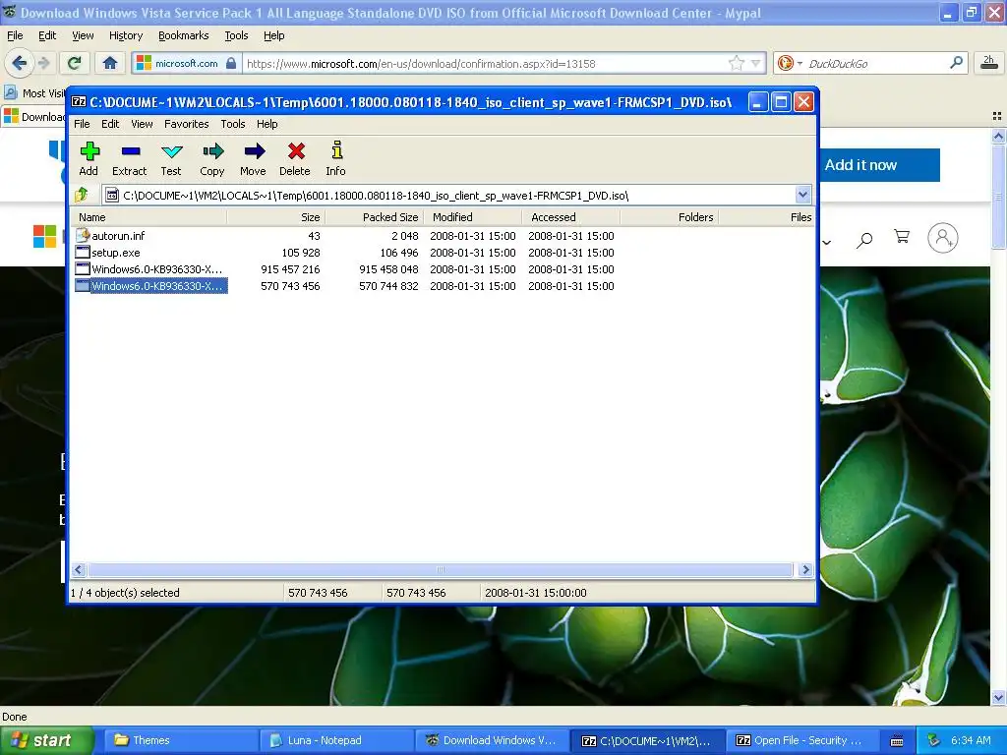Click the site padlock security icon
The height and width of the screenshot is (755, 1007).
pyautogui.click(x=231, y=63)
